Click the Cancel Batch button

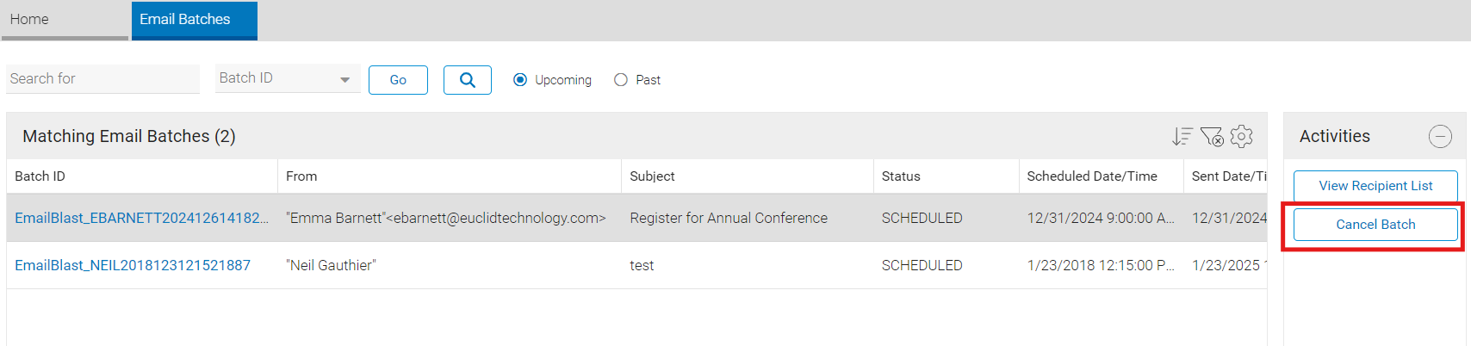click(x=1375, y=225)
